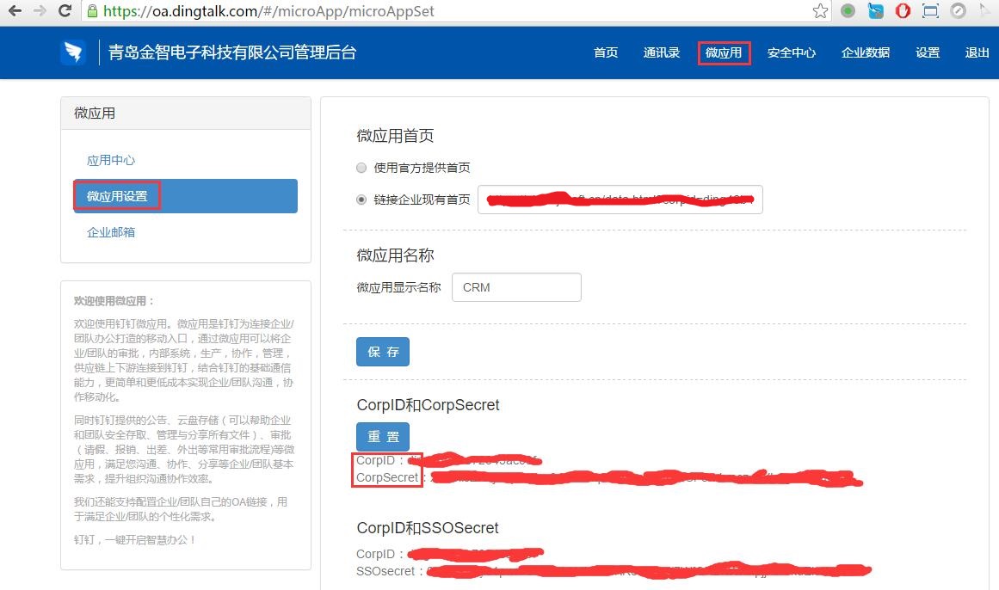Open the 通讯录 navigation item
Viewport: 999px width, 590px height.
pos(662,52)
